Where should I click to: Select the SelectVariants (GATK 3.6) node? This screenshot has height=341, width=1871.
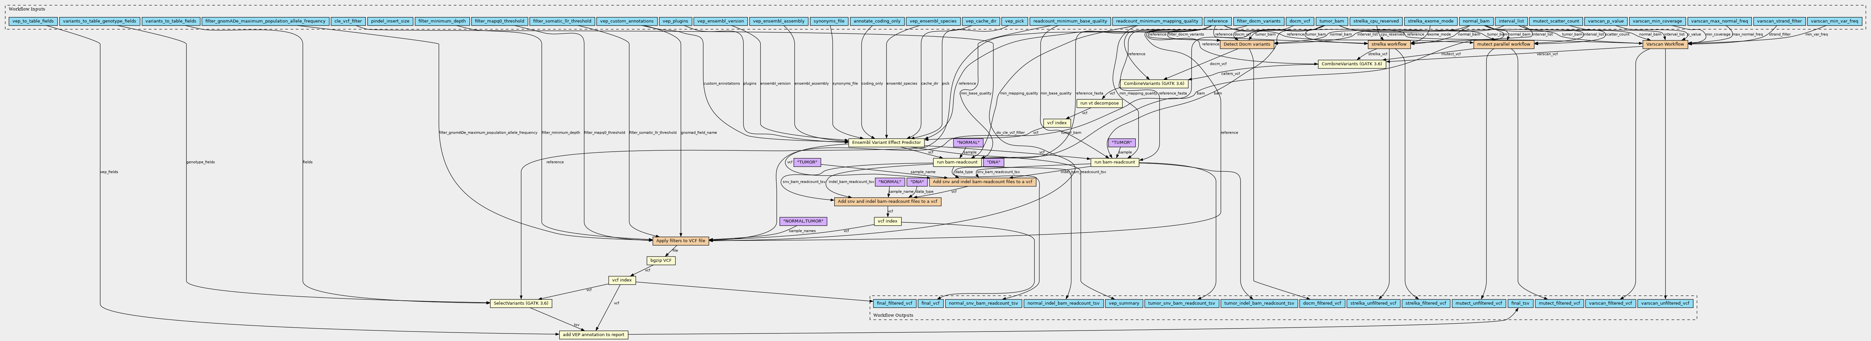pyautogui.click(x=521, y=303)
